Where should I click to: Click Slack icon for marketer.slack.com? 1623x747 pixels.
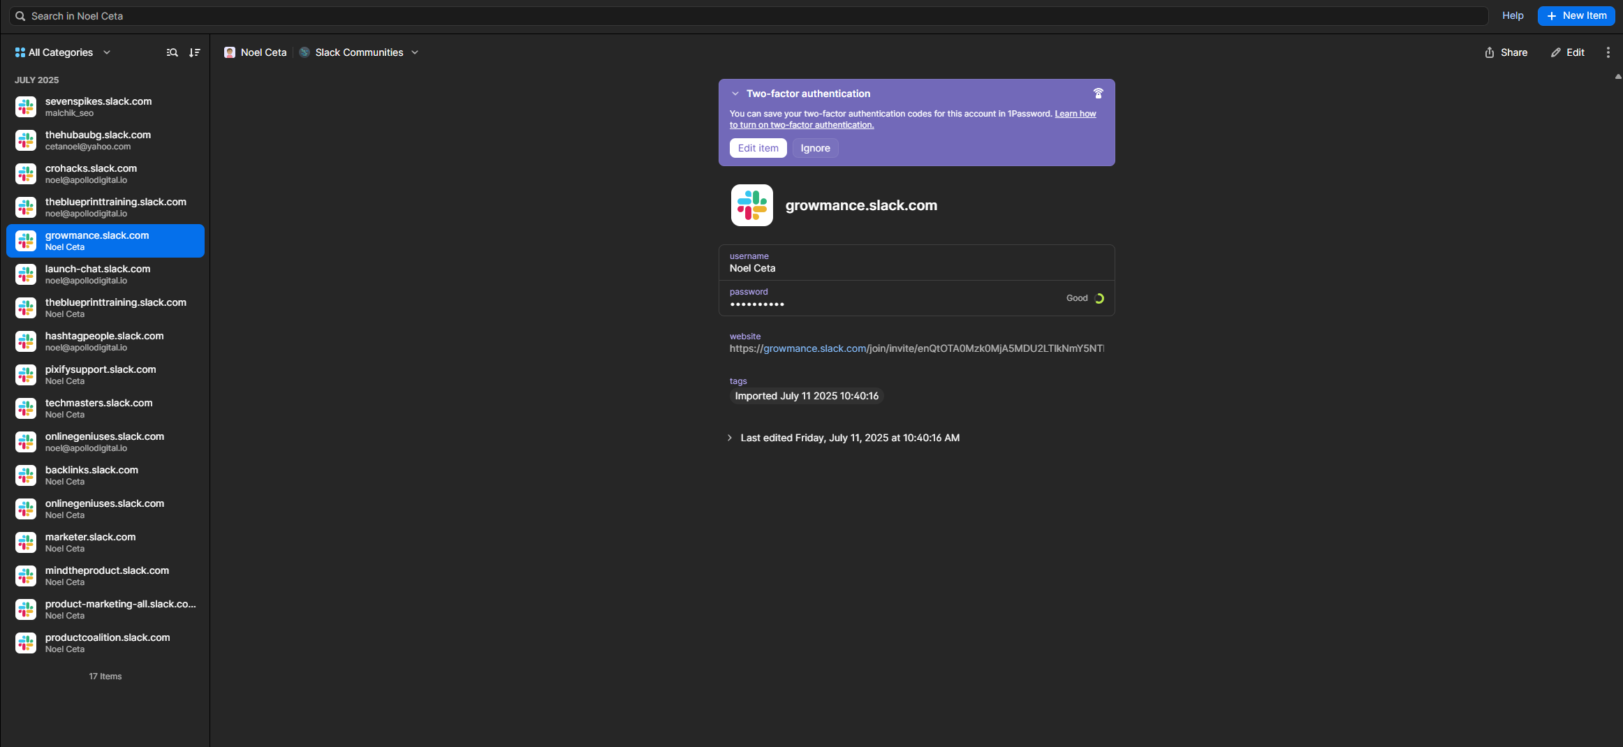point(26,542)
